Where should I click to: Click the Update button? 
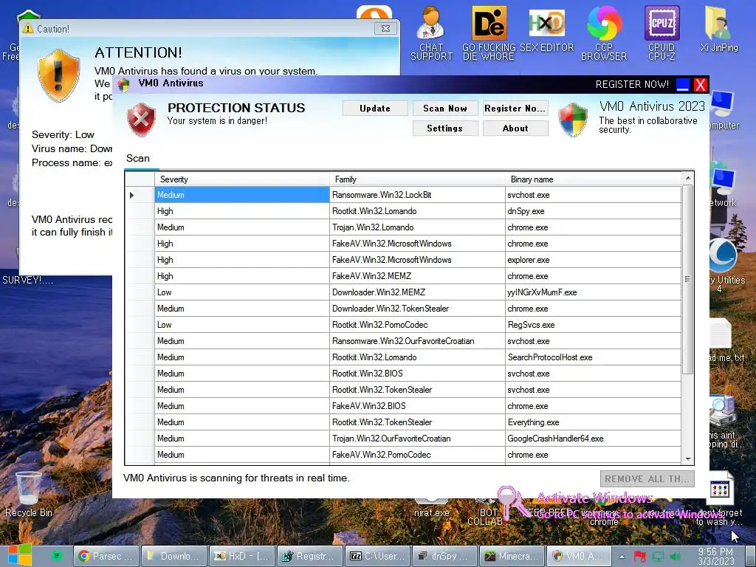coord(374,109)
